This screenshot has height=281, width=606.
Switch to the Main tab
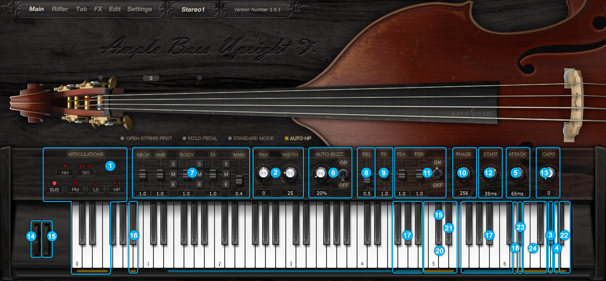coord(36,9)
